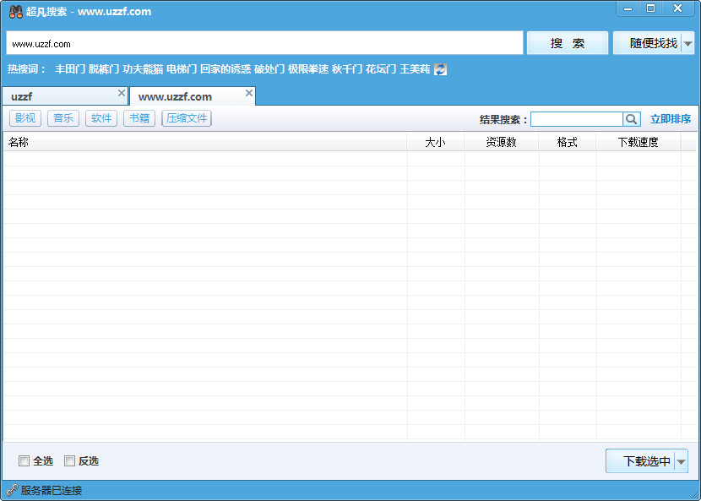Click the 搜索 button
This screenshot has height=501, width=701.
point(568,43)
